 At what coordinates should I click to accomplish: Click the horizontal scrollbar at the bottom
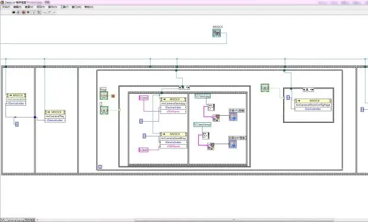233,220
